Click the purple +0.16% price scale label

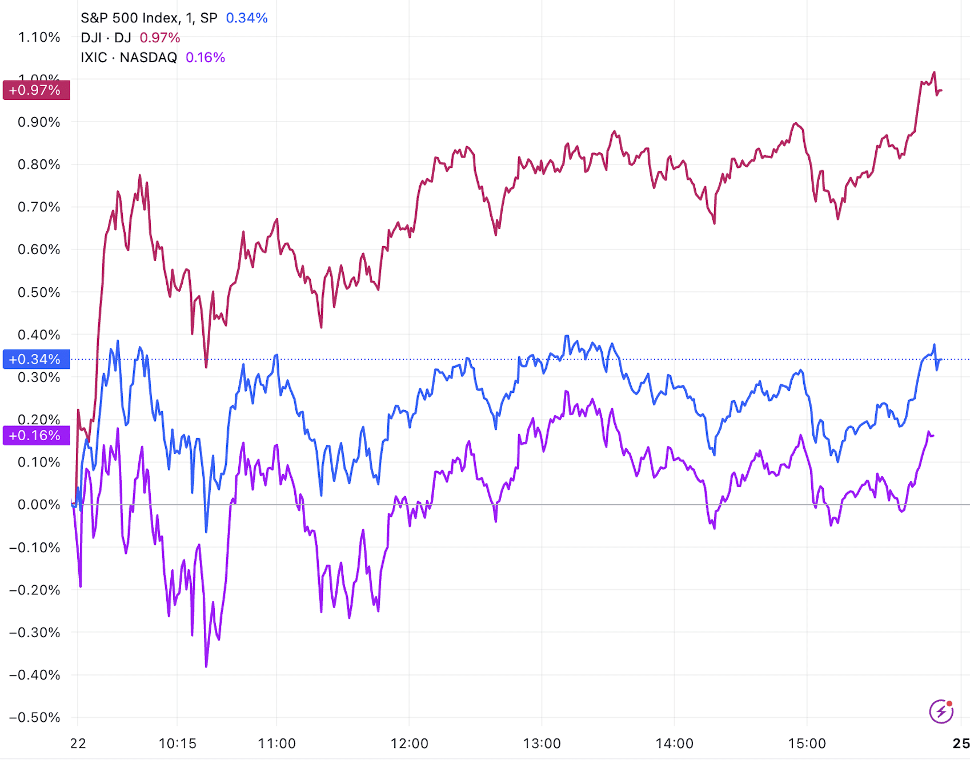click(35, 436)
